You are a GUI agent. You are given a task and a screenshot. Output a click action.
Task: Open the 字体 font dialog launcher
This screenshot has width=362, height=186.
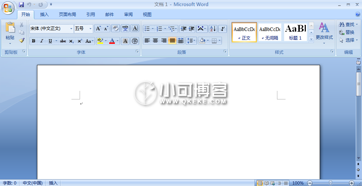pyautogui.click(x=137, y=51)
